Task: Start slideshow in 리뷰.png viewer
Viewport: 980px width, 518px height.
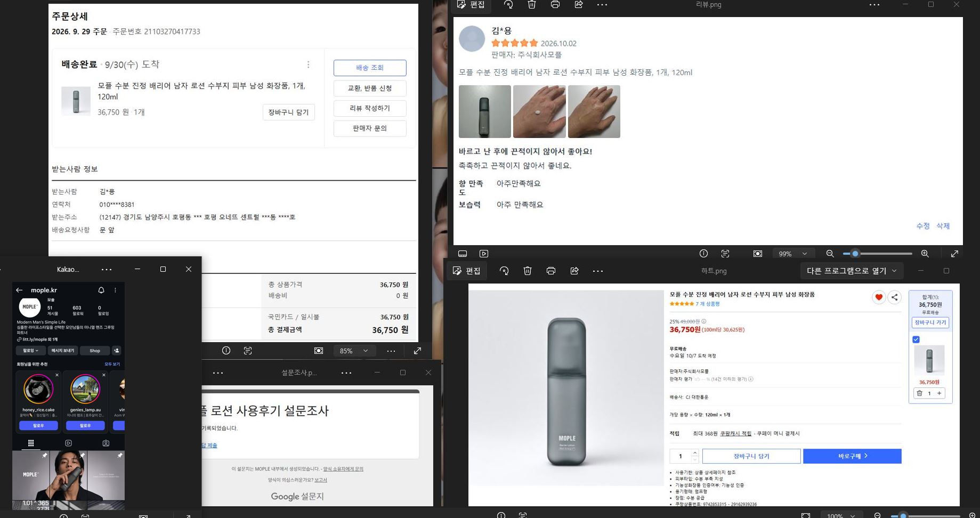Action: pos(484,254)
